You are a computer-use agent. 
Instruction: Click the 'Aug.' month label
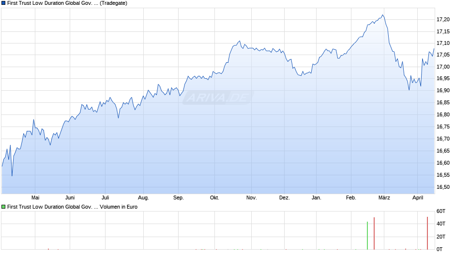[x=143, y=198]
